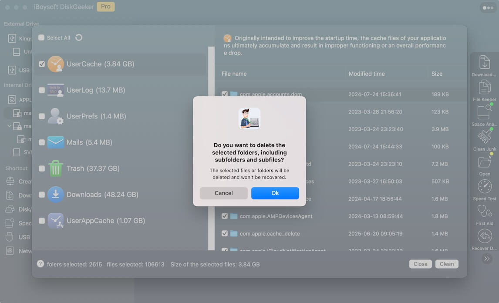Open the Recover Data tool
499x303 pixels.
[x=484, y=240]
